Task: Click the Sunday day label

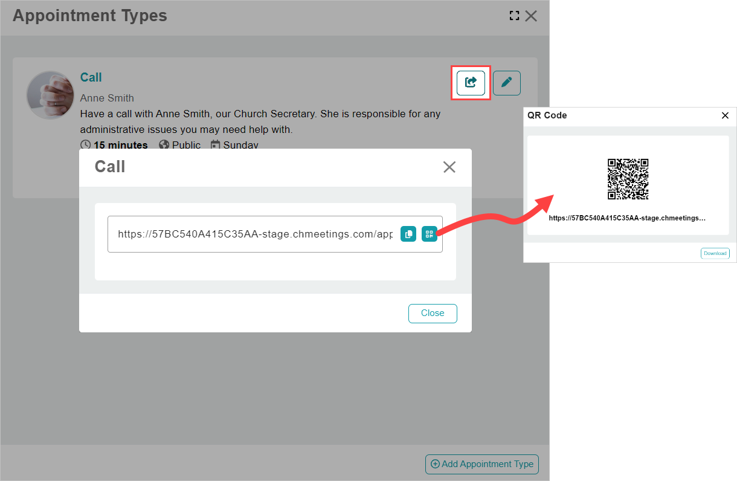Action: pos(234,145)
